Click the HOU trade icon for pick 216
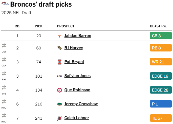Image resolution: width=173 pixels, height=124 pixels. pos(4,102)
